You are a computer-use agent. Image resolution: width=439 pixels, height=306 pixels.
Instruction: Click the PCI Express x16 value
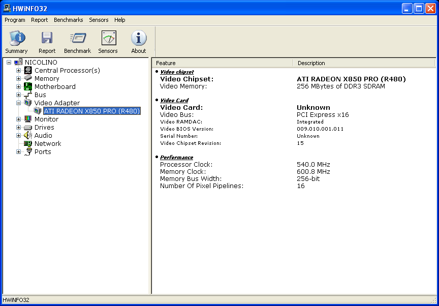click(323, 114)
